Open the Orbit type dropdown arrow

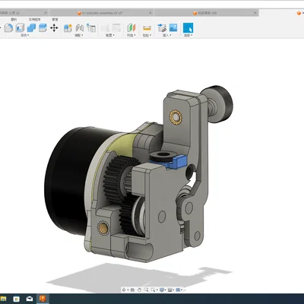click(128, 290)
